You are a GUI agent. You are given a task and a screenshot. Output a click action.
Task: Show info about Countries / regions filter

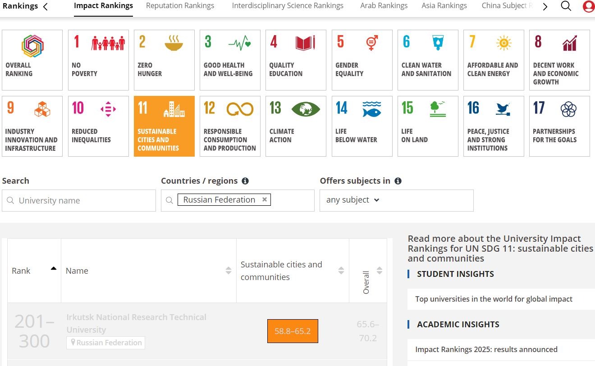click(x=245, y=181)
